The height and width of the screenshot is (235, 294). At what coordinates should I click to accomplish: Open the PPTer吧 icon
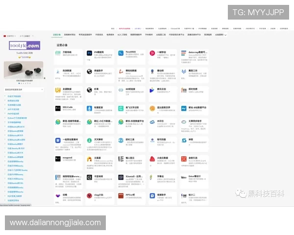click(x=121, y=195)
